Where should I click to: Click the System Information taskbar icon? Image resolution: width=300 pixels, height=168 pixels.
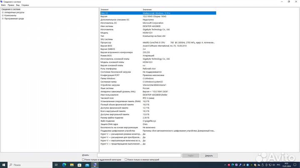95,165
